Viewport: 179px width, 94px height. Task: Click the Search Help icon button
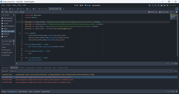tap(164, 12)
